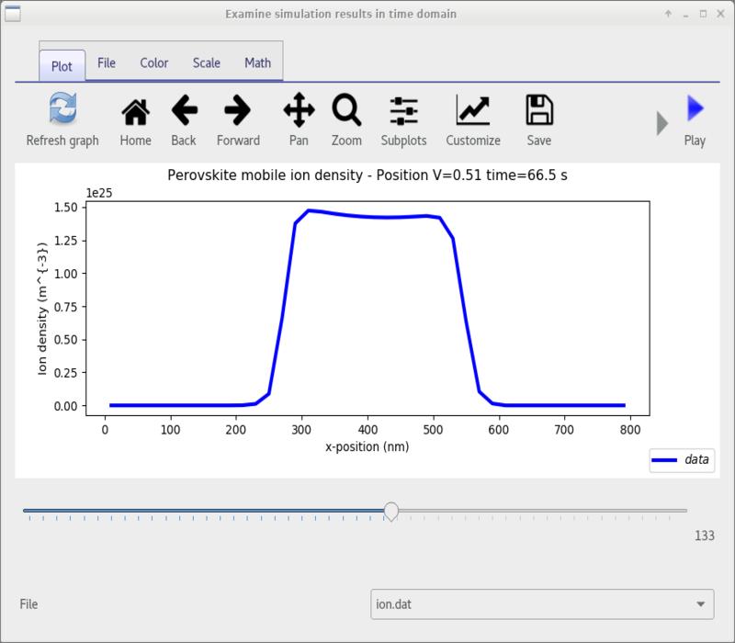Image resolution: width=735 pixels, height=643 pixels.
Task: Click the time slider handle
Action: [391, 512]
